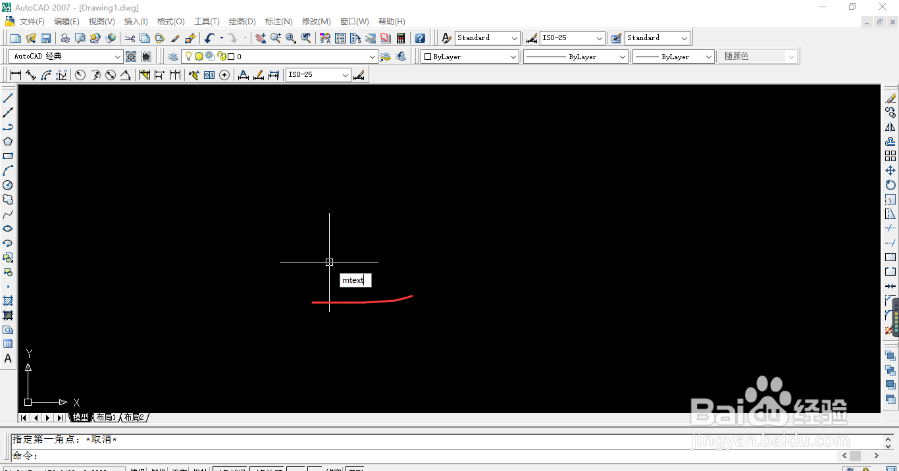The width and height of the screenshot is (899, 471).
Task: Toggle layer 0 viewport freeze icon
Action: (x=210, y=57)
